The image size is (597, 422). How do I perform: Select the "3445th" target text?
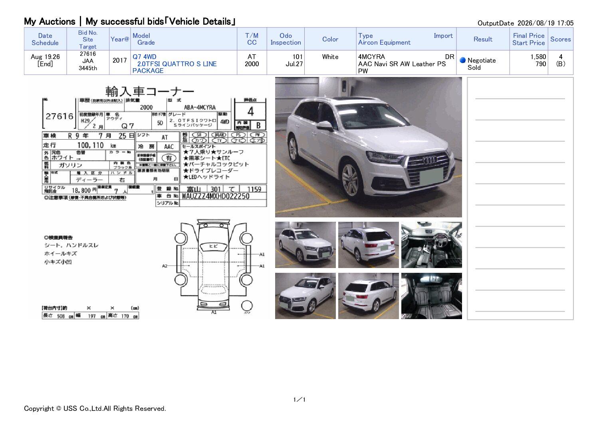point(88,68)
